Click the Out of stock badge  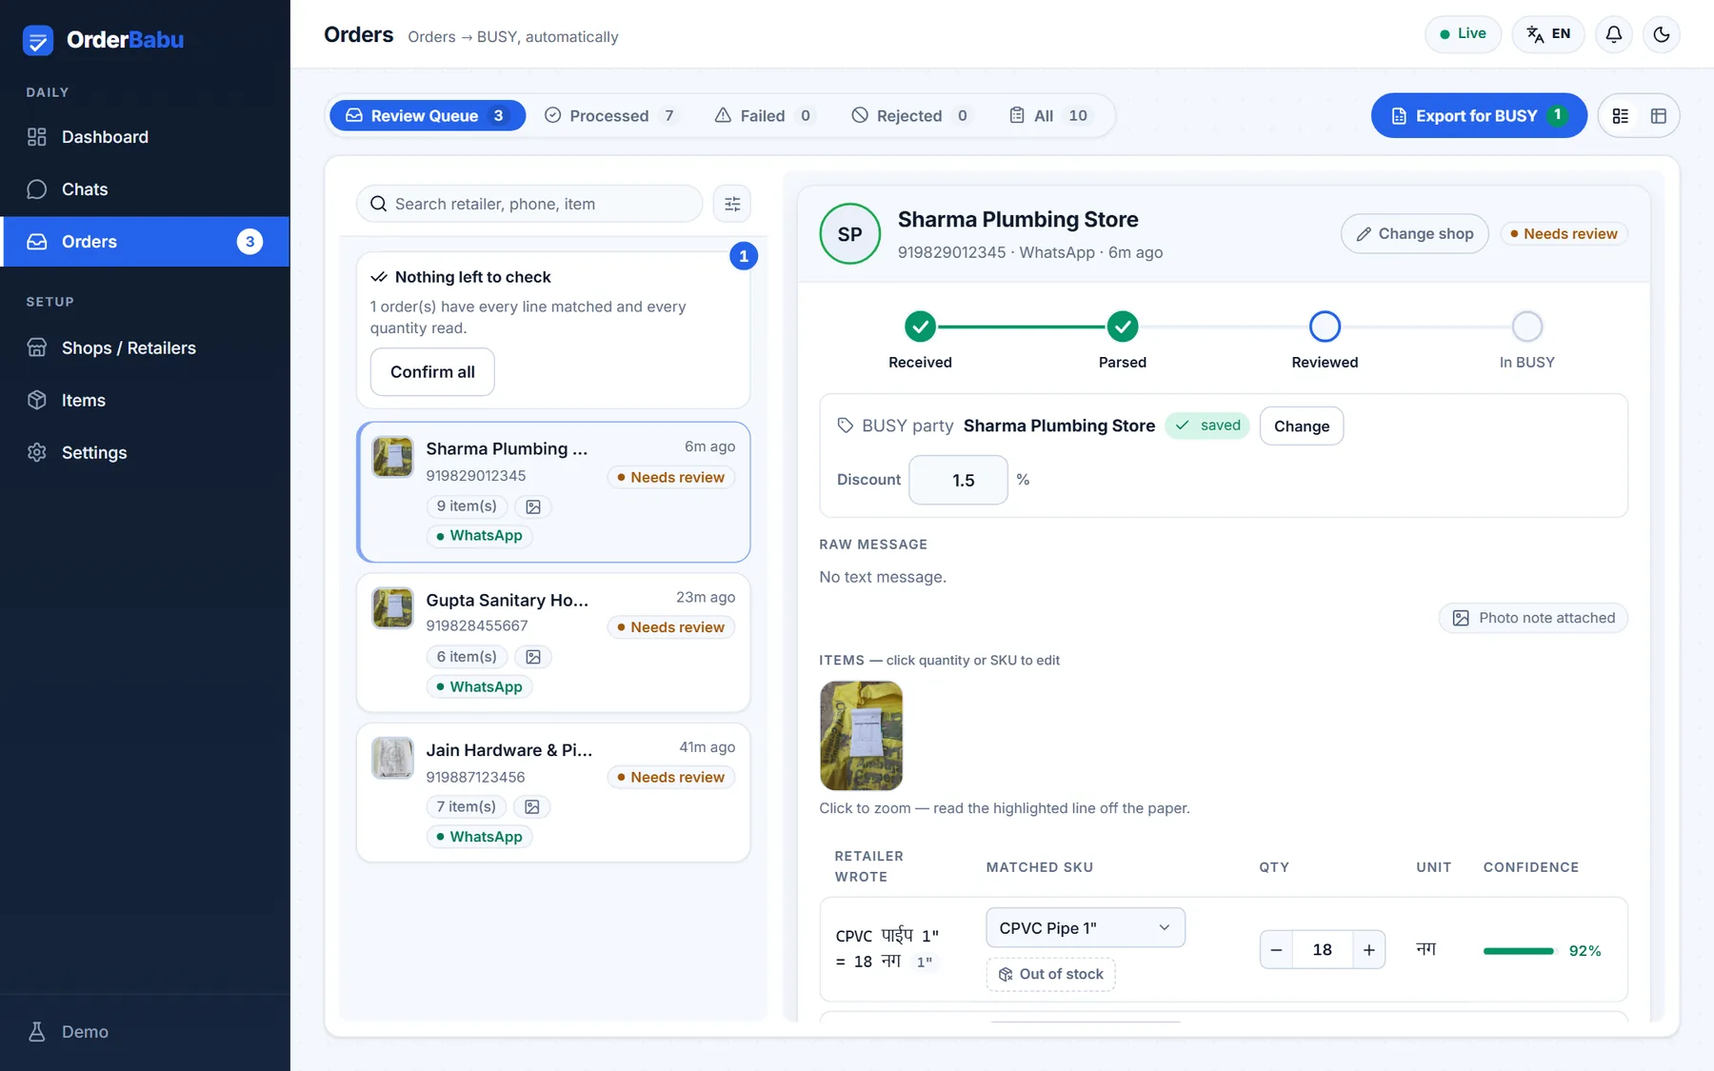click(1050, 974)
